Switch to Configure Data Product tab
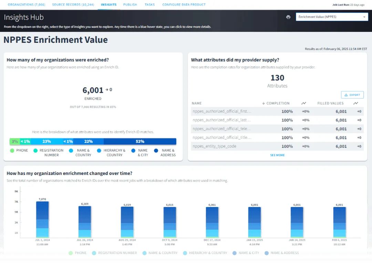Screen dimensions: 372x263 [x=184, y=5]
